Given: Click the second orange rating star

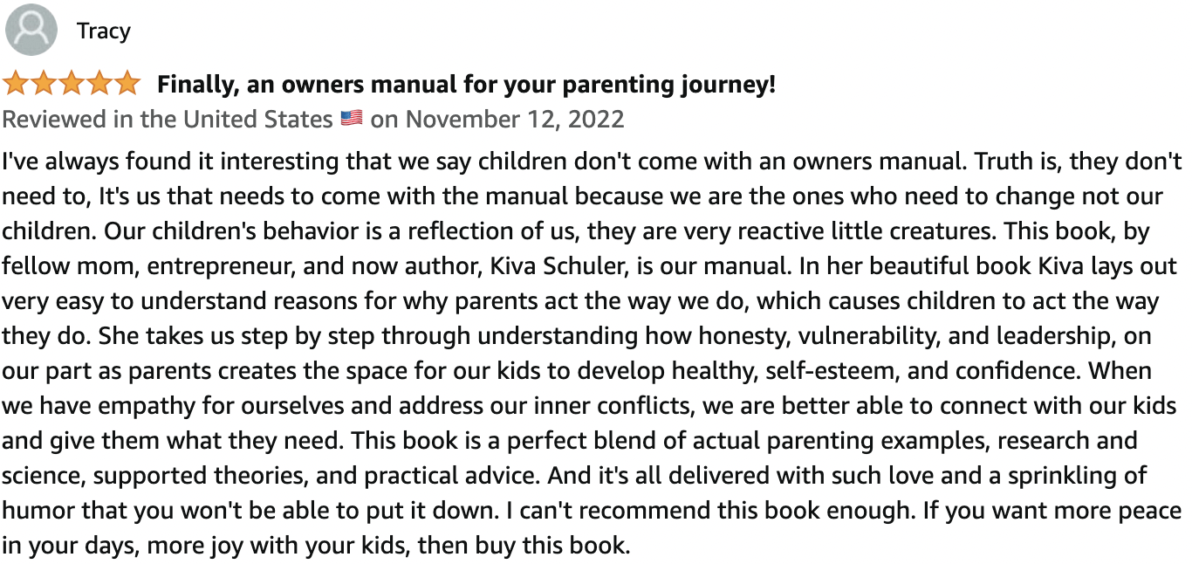Looking at the screenshot, I should coord(44,84).
